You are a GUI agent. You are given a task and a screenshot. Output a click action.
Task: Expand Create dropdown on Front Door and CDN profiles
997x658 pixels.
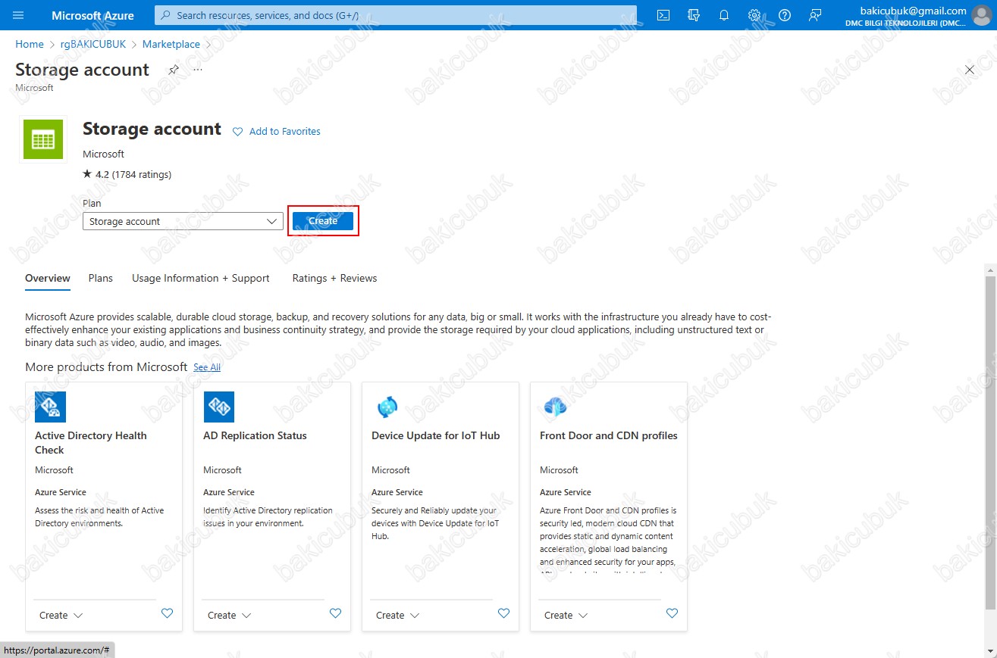[566, 616]
